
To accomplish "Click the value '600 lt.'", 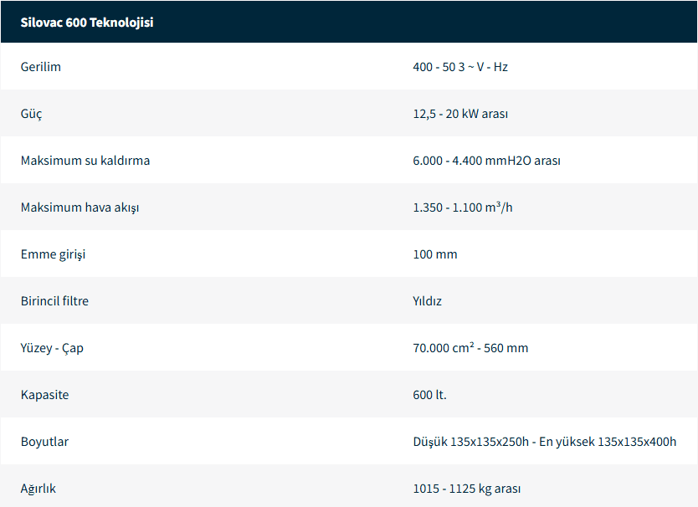I will (x=429, y=395).
